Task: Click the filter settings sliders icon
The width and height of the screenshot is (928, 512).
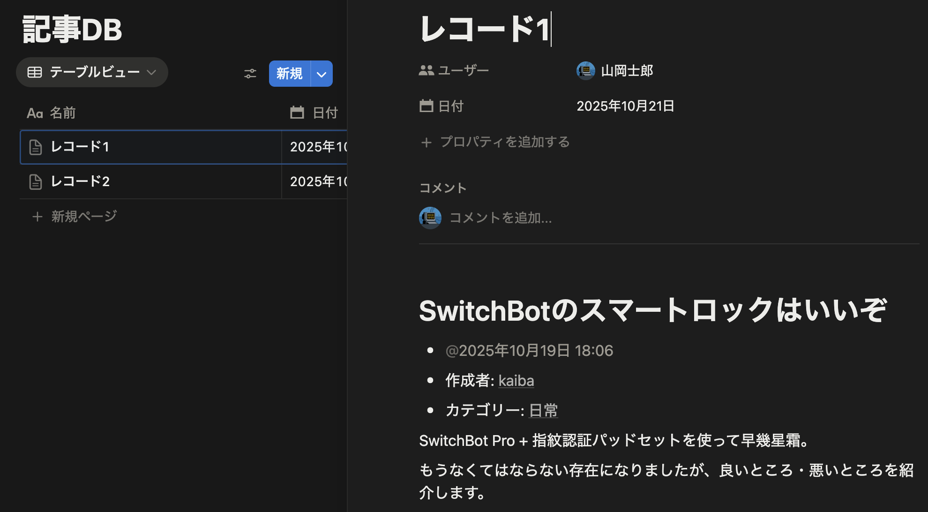Action: pyautogui.click(x=250, y=74)
